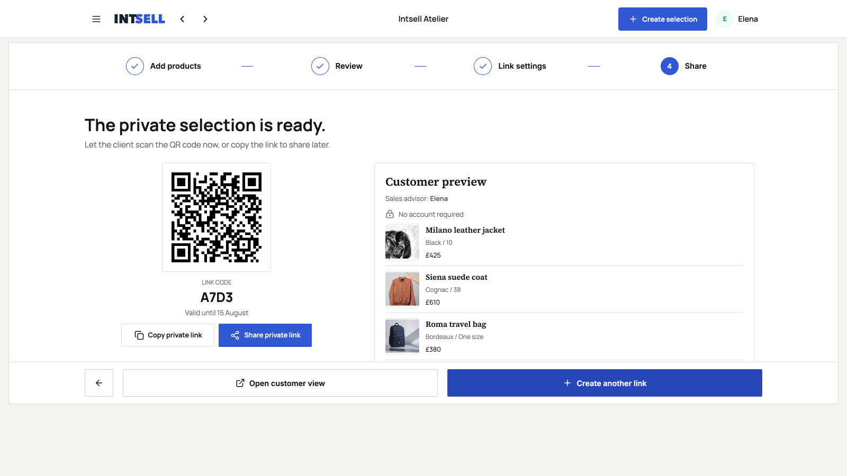Screen dimensions: 847x476
Task: Click the private selection is ready heading
Action: (205, 125)
